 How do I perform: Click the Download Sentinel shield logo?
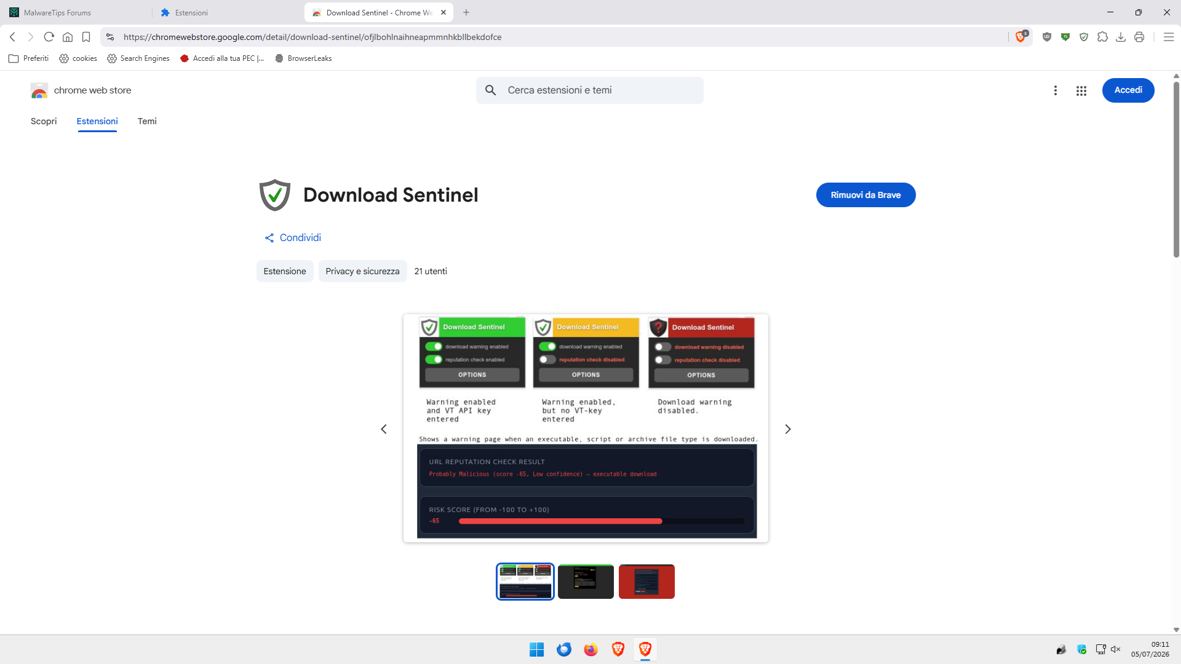pyautogui.click(x=275, y=195)
